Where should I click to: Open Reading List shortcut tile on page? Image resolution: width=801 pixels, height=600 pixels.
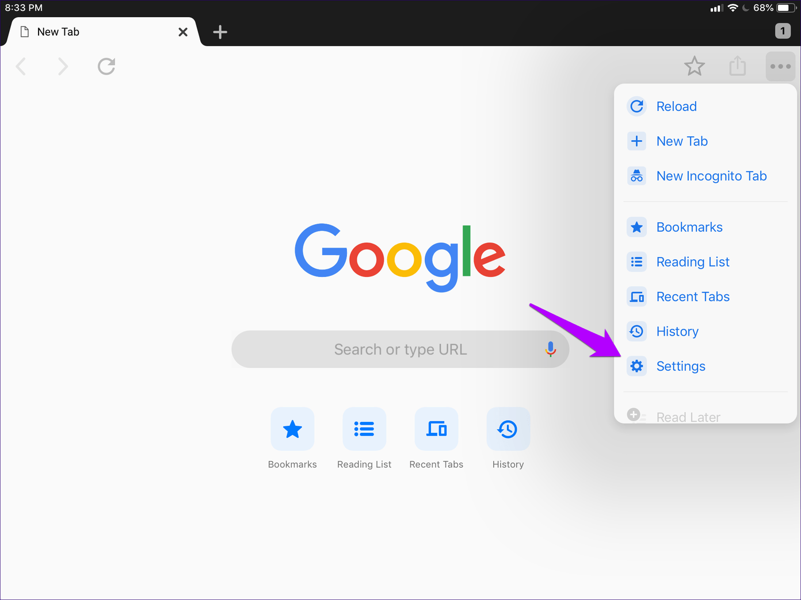tap(364, 439)
